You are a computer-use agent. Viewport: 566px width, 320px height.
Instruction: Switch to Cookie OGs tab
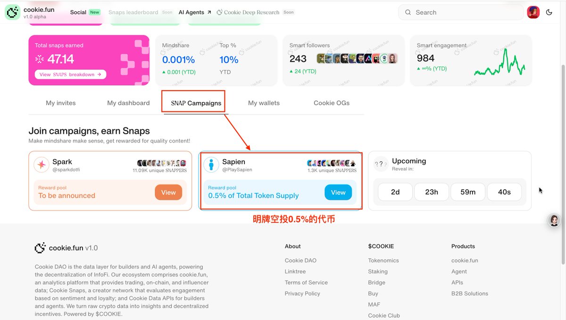click(332, 103)
